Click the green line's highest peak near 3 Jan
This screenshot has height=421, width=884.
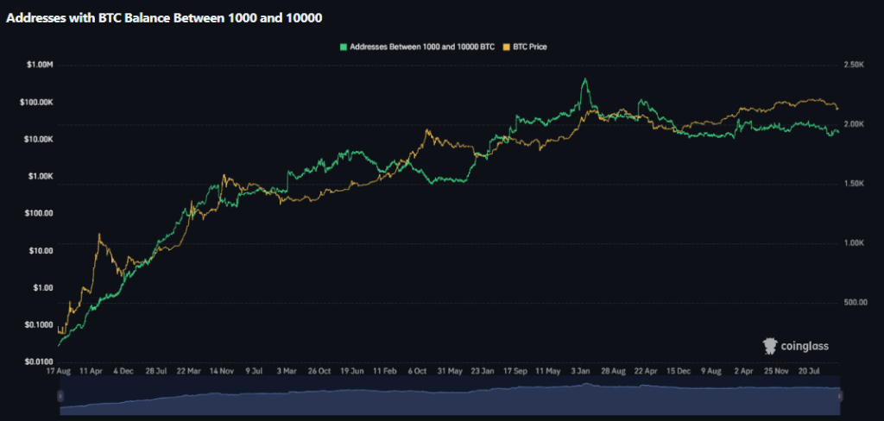point(585,80)
